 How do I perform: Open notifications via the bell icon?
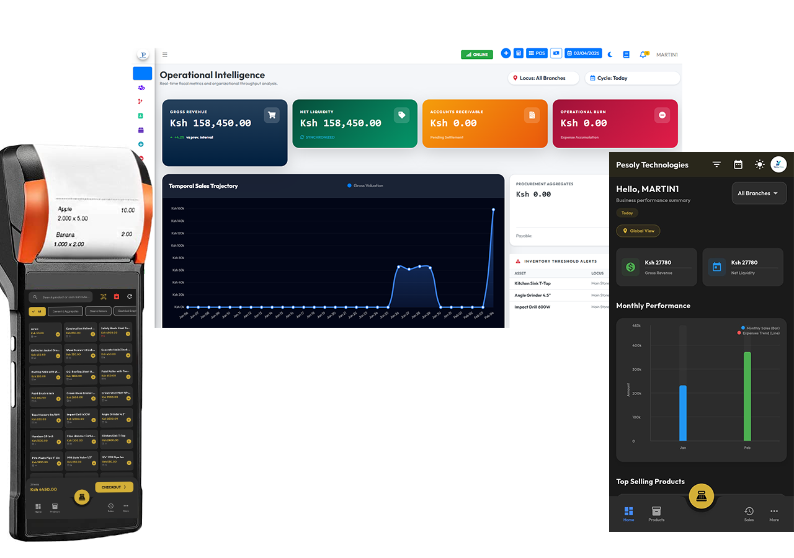point(643,55)
